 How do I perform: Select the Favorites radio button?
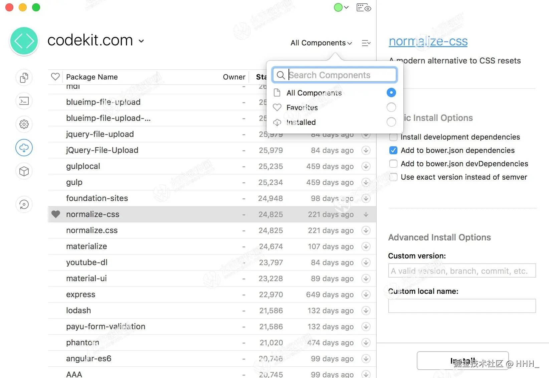[391, 107]
